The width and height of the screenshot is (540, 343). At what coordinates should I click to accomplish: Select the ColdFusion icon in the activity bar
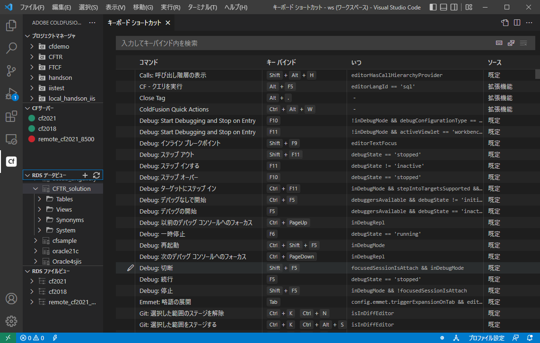tap(11, 161)
